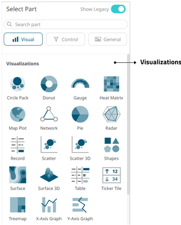Choose the Donut chart icon
Screen dimensions: 181x225
[x=49, y=84]
